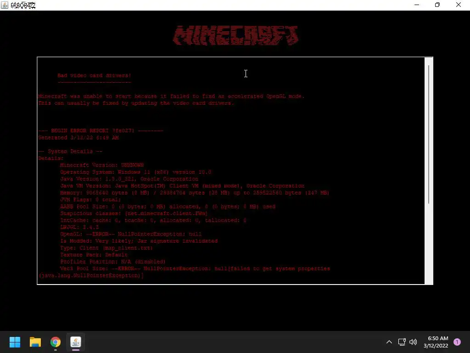Open the Windows Start menu
The width and height of the screenshot is (470, 353).
point(15,342)
